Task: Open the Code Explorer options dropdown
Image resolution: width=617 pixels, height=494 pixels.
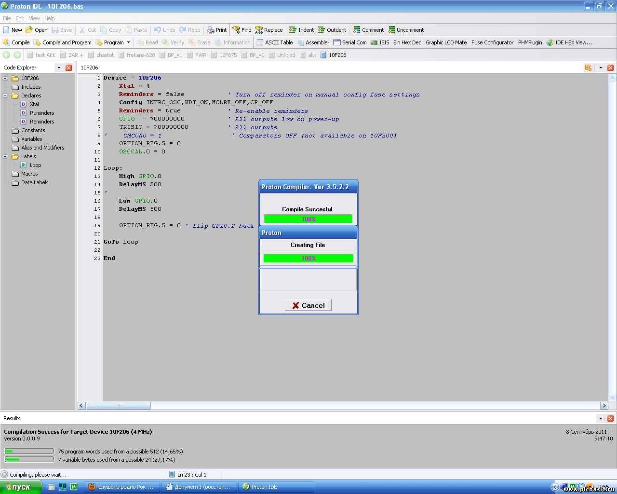Action: point(59,68)
